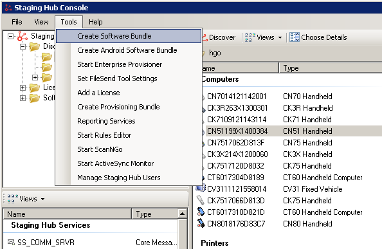This screenshot has width=382, height=249.
Task: Select device CN8018176D83C7
Action: [x=236, y=224]
